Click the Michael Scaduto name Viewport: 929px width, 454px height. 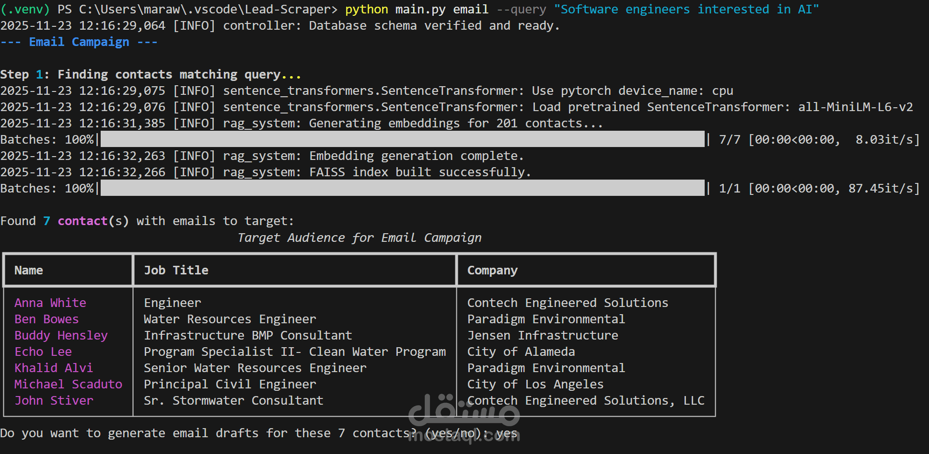(68, 384)
